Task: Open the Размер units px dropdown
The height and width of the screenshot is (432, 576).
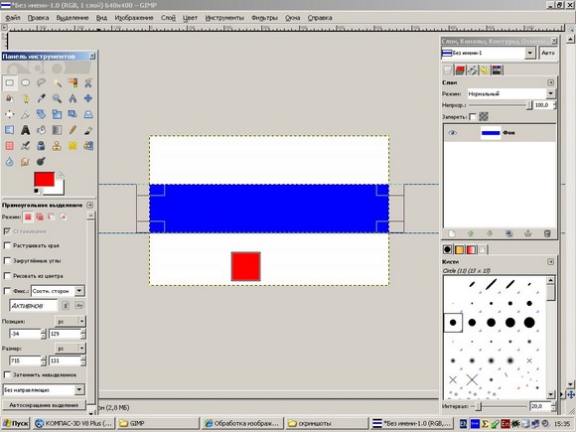Action: pyautogui.click(x=71, y=348)
